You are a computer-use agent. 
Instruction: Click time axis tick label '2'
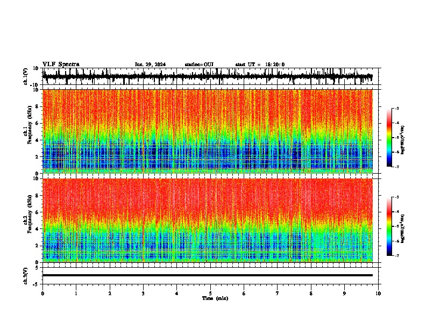coord(110,294)
